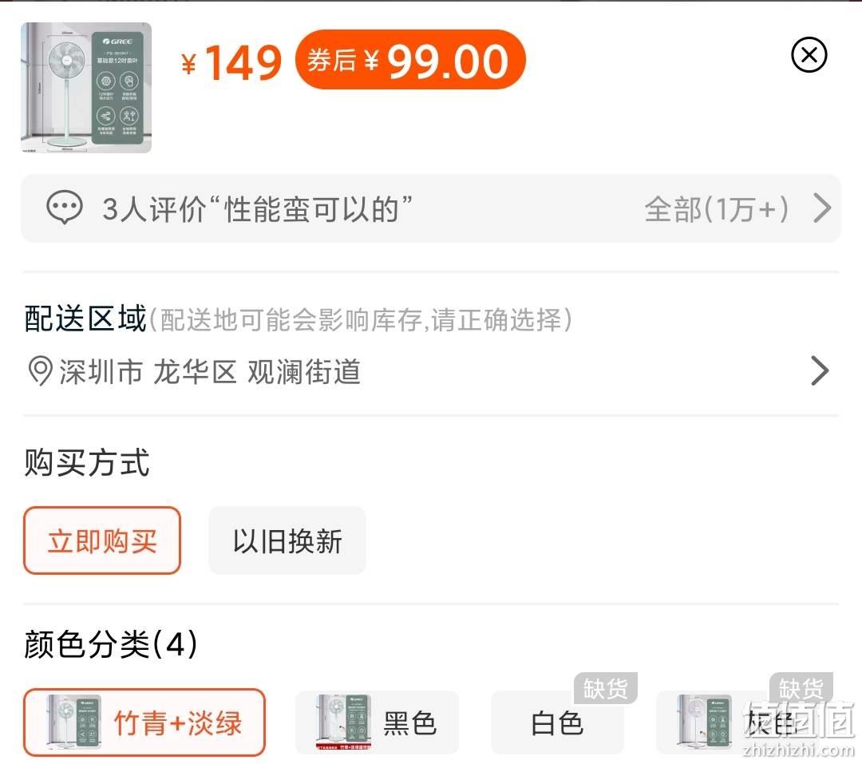Tap the location pin icon
Screen dimensions: 862x764
click(40, 371)
